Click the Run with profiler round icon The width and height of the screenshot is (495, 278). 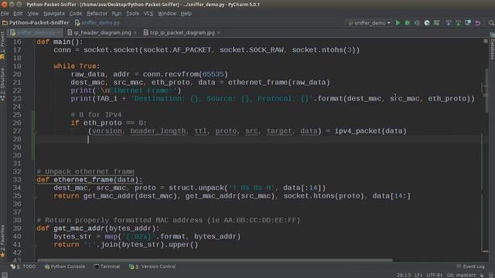pyautogui.click(x=427, y=23)
